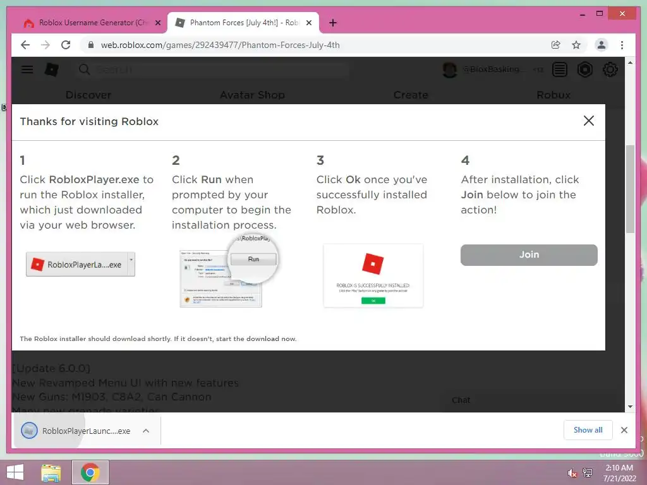Click the gray Join button
The width and height of the screenshot is (647, 485).
tap(529, 255)
